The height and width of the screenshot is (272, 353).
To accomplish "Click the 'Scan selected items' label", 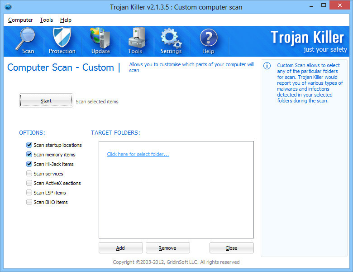I will [97, 102].
